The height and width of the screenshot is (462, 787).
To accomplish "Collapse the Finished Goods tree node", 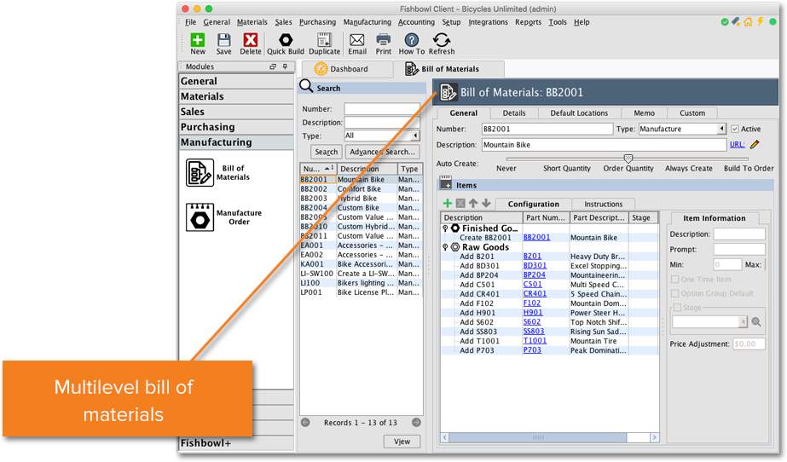I will pyautogui.click(x=445, y=228).
